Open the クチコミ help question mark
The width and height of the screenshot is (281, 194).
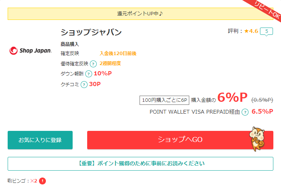[84, 85]
